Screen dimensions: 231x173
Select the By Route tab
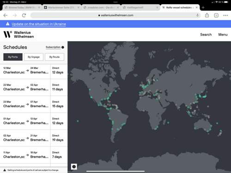tap(55, 57)
